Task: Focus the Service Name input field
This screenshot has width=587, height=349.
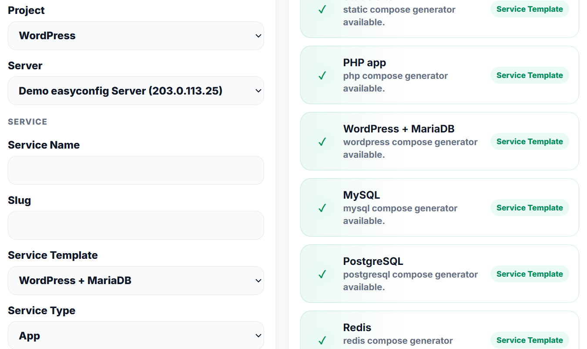Action: click(x=136, y=170)
